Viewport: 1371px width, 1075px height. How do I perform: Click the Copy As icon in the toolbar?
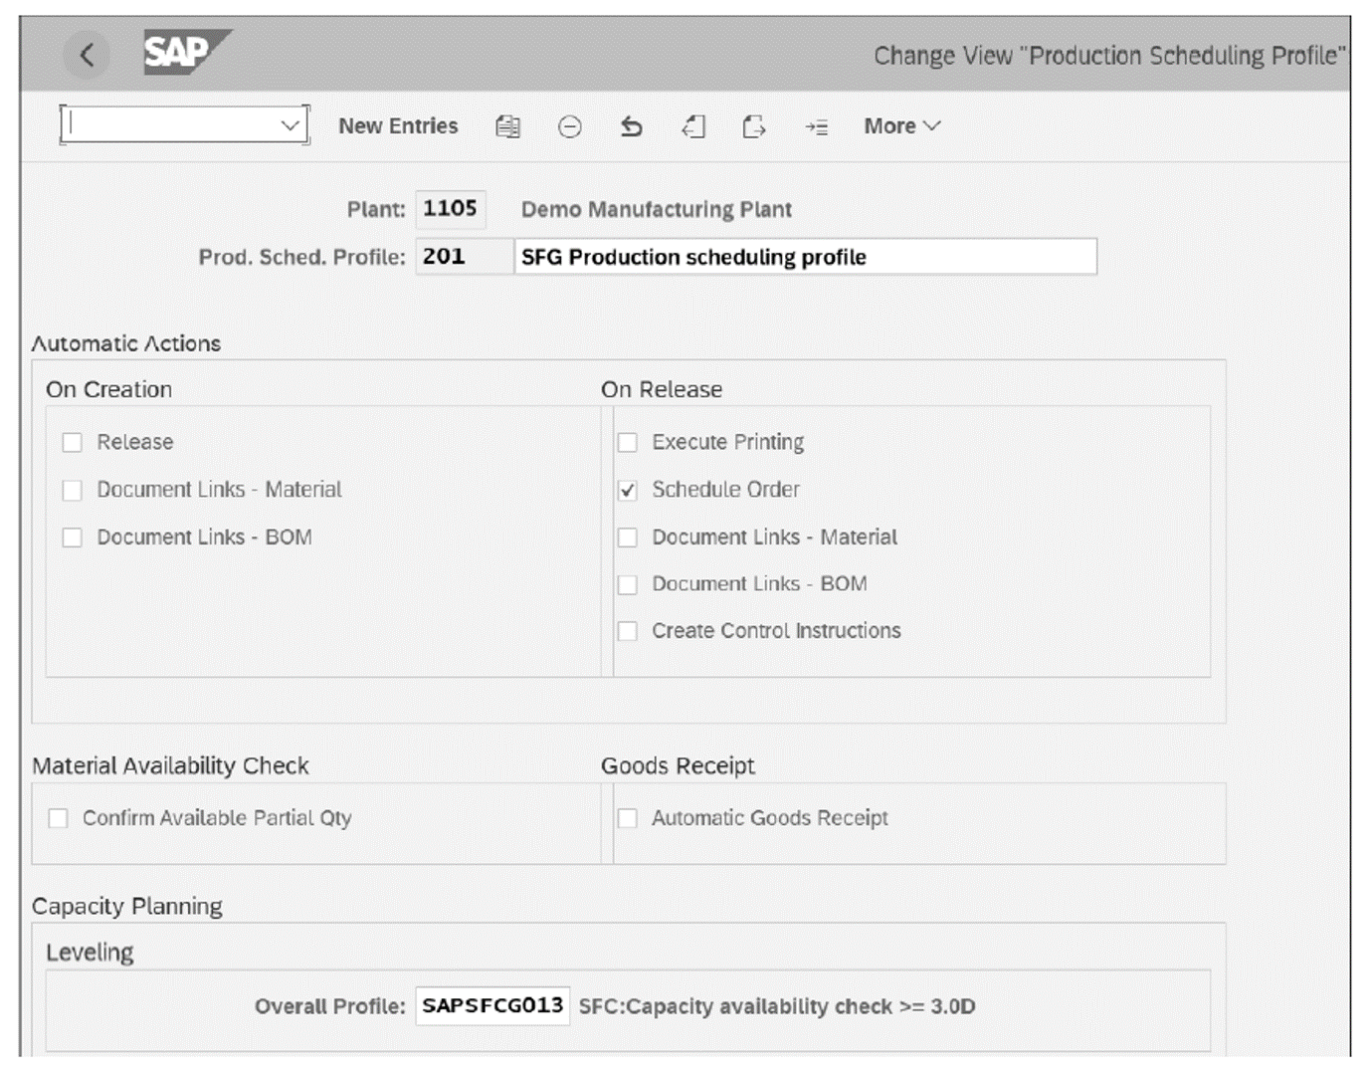click(x=506, y=126)
